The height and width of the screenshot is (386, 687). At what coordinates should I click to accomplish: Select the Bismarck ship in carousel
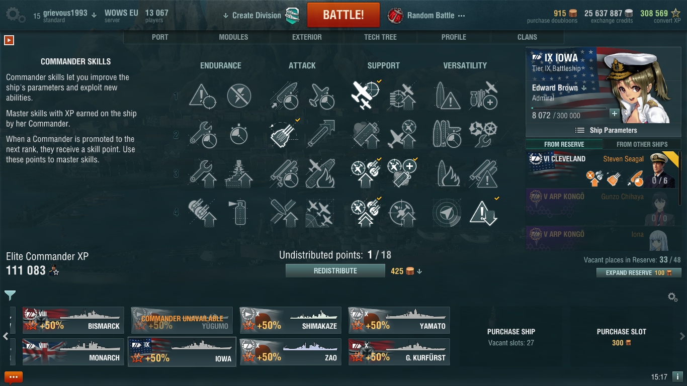pos(73,320)
